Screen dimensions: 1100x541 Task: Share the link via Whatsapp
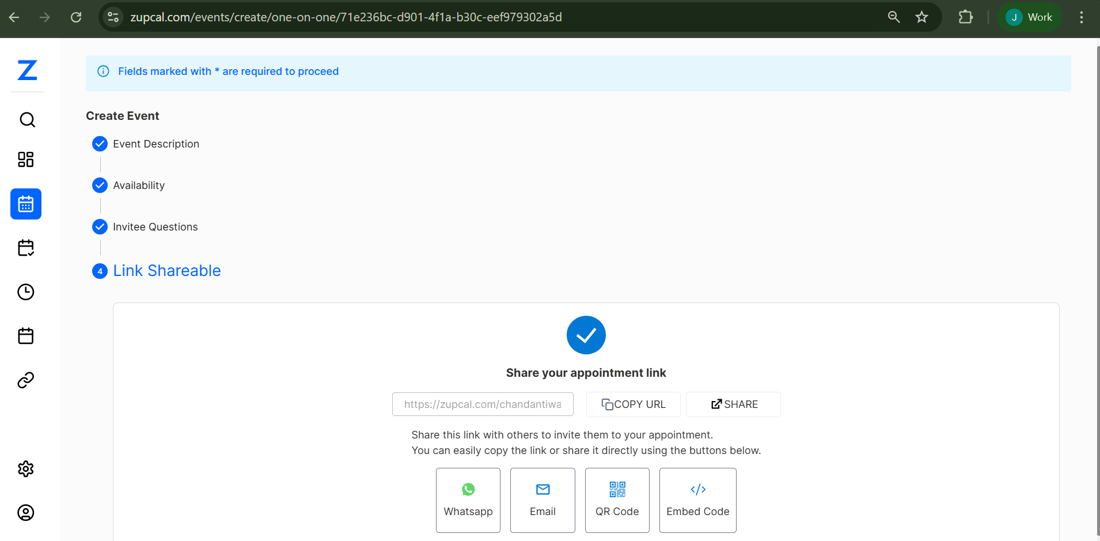[468, 500]
